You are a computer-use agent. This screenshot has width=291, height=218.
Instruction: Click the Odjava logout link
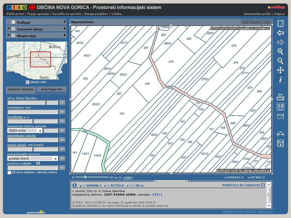[279, 14]
